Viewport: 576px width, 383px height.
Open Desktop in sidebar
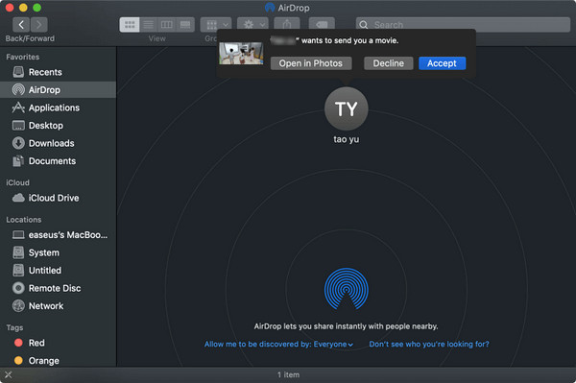tap(58, 125)
